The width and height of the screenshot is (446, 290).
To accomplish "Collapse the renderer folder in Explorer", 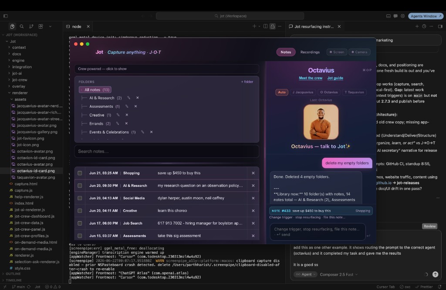I will [20, 93].
